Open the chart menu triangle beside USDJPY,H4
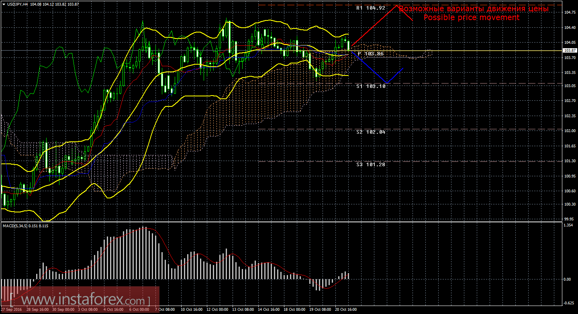 pyautogui.click(x=4, y=4)
